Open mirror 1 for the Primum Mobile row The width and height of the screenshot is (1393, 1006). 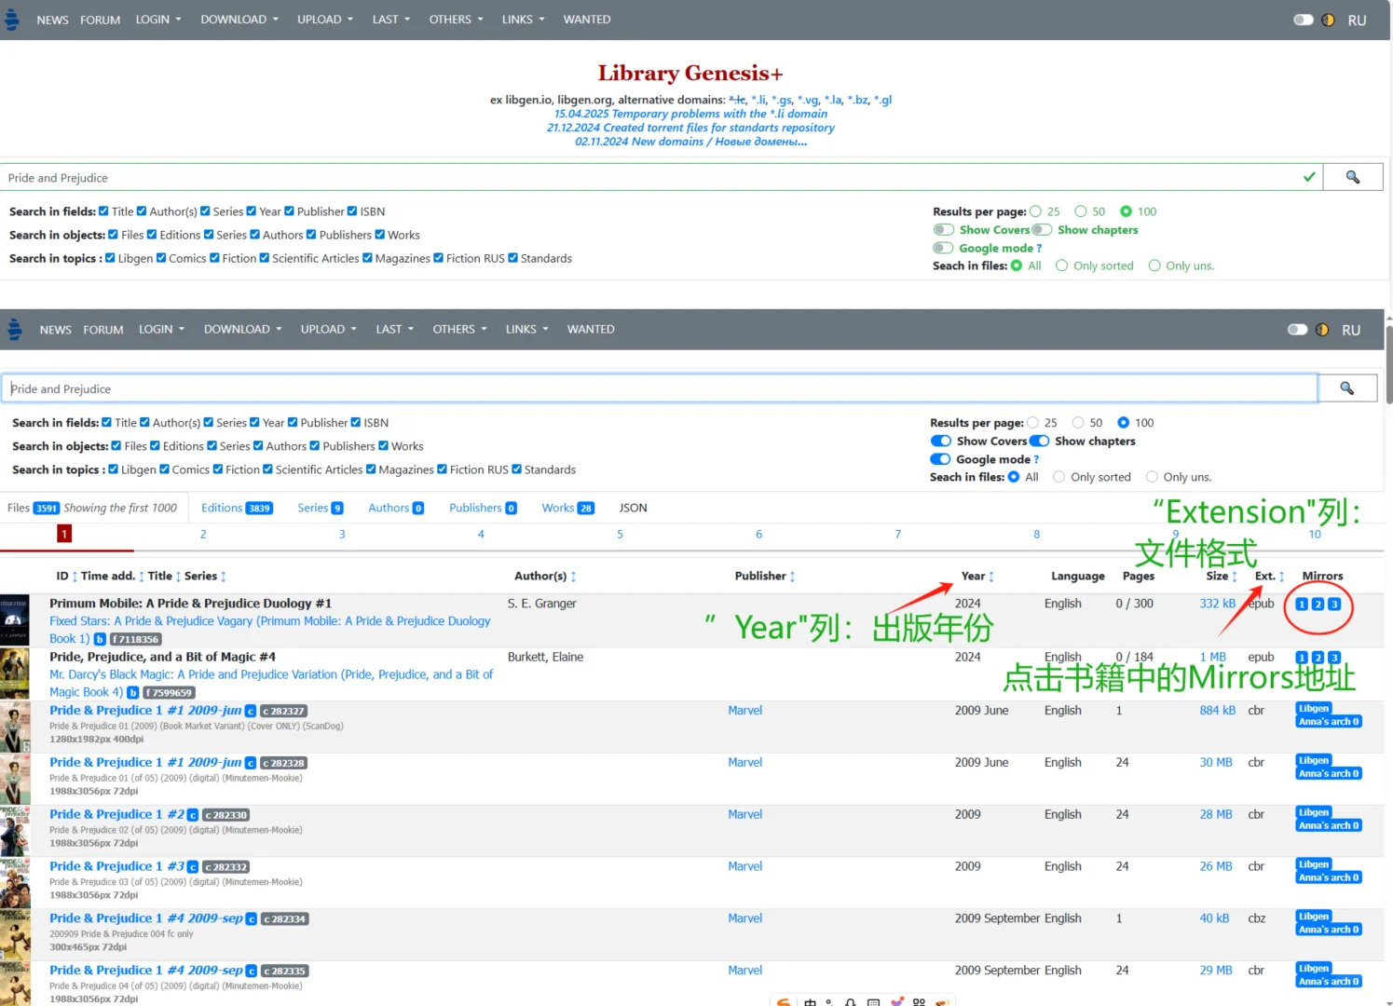(1302, 605)
